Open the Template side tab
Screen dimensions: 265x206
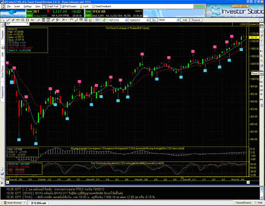pyautogui.click(x=2, y=35)
